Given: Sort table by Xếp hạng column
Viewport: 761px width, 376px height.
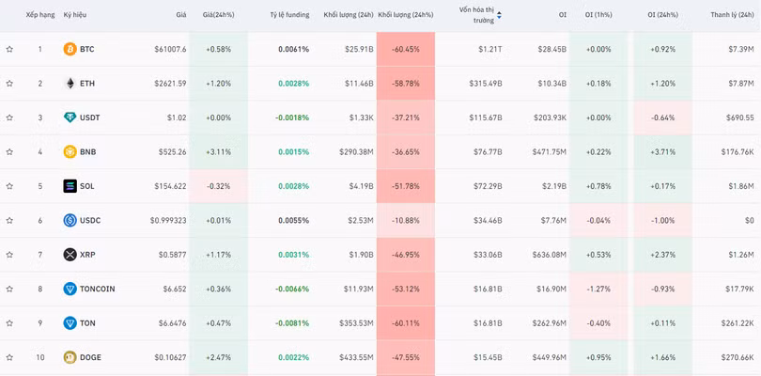Looking at the screenshot, I should (x=39, y=15).
